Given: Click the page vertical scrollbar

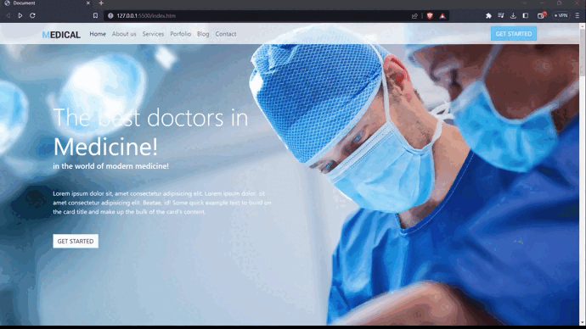Looking at the screenshot, I should pos(583,174).
